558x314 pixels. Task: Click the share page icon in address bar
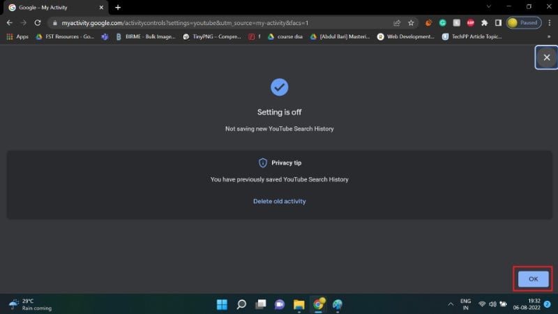(397, 23)
